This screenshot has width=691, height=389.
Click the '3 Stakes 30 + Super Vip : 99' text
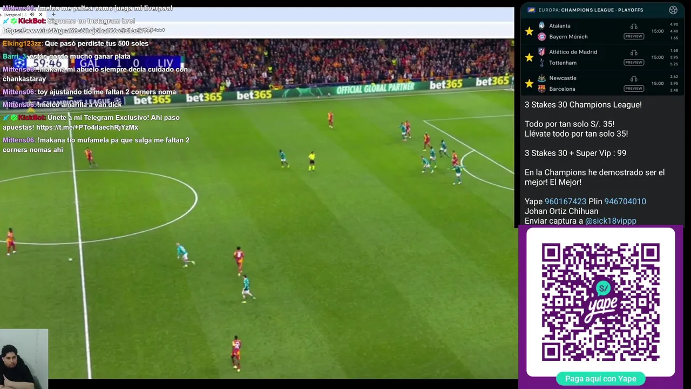click(575, 153)
